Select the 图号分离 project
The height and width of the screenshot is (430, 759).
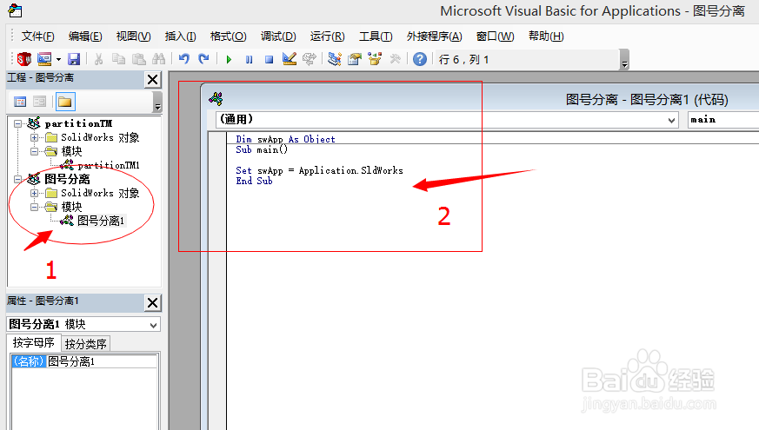pyautogui.click(x=67, y=180)
